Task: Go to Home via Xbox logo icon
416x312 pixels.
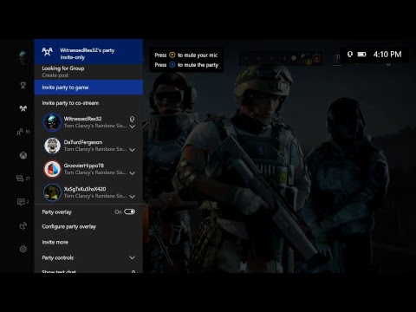Action: pyautogui.click(x=23, y=155)
